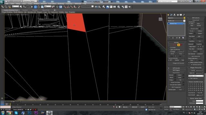Enable the By Vertex checkbox
206x115 pixels.
pos(169,48)
